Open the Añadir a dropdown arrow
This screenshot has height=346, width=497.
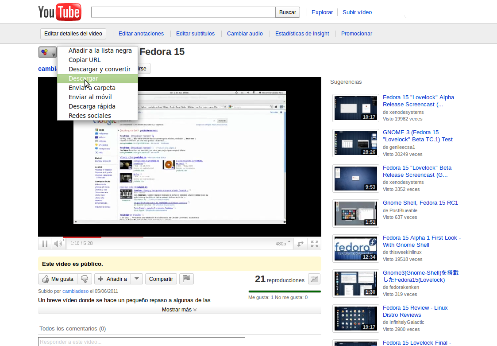(x=137, y=279)
